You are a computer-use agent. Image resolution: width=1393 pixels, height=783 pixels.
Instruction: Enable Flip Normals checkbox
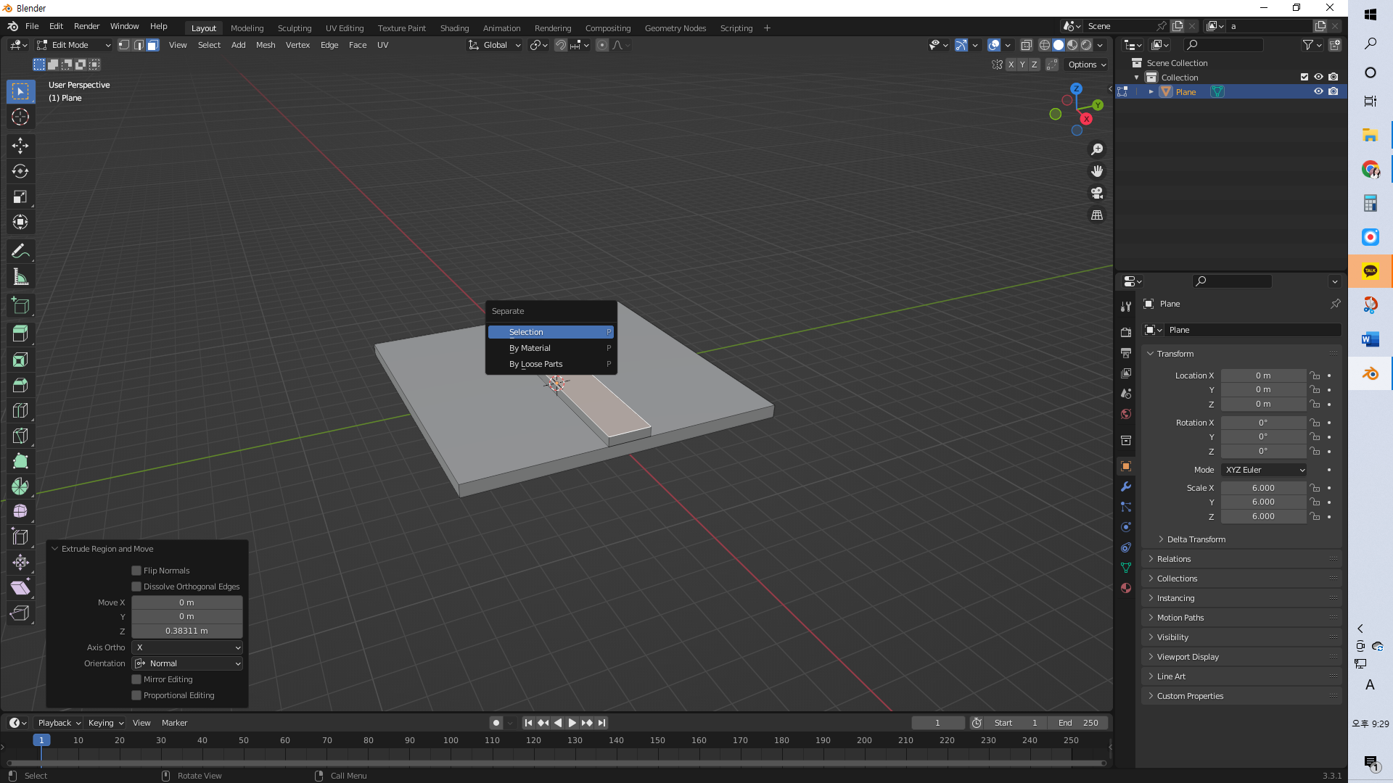pos(136,571)
